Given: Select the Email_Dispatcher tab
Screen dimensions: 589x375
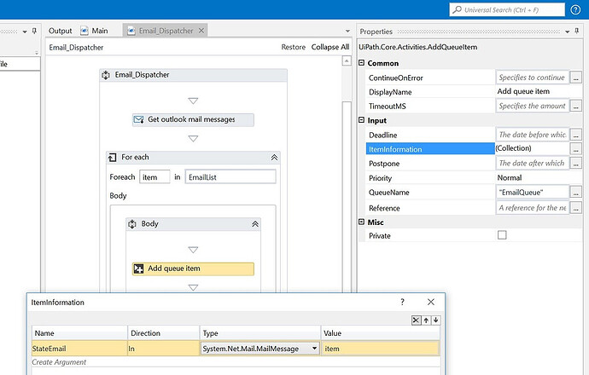Looking at the screenshot, I should tap(166, 31).
